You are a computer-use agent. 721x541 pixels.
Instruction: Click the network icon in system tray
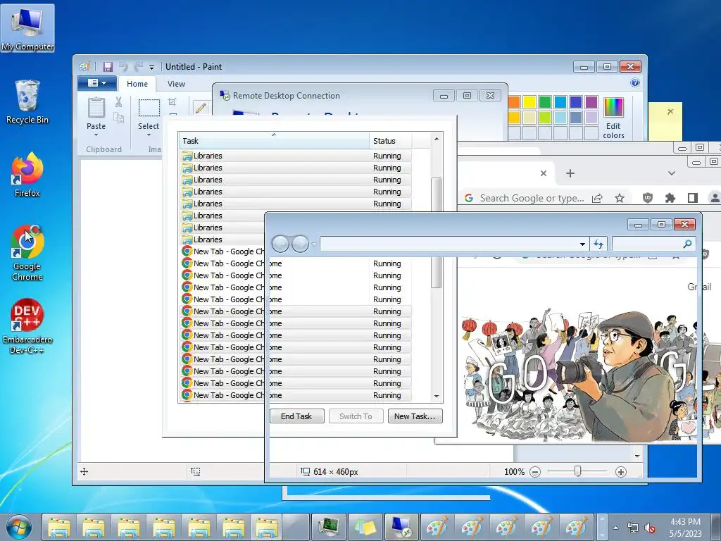pyautogui.click(x=633, y=528)
